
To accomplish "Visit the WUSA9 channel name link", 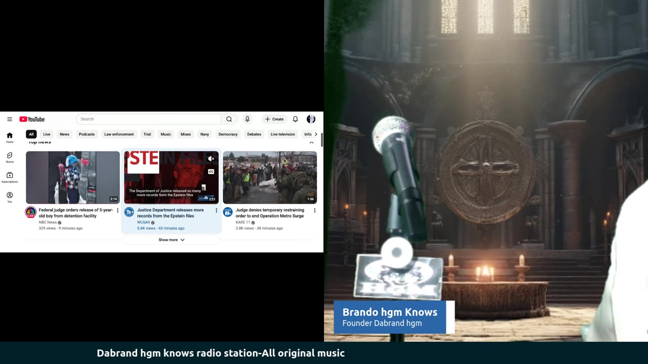I will click(143, 222).
